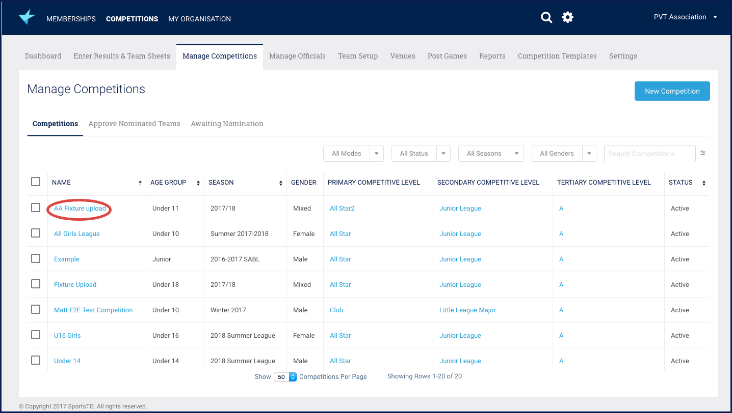The width and height of the screenshot is (732, 413).
Task: Check the Matt E2E Test Competition box
Action: point(36,309)
